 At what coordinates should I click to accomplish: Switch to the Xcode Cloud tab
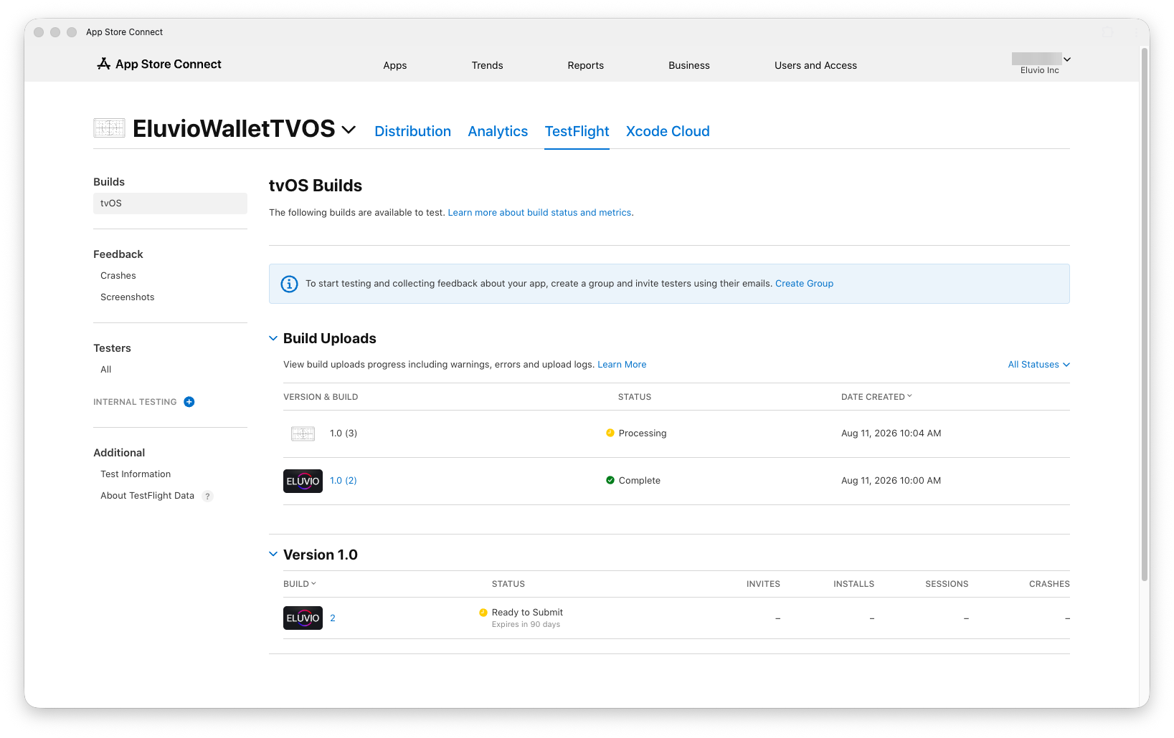[668, 131]
